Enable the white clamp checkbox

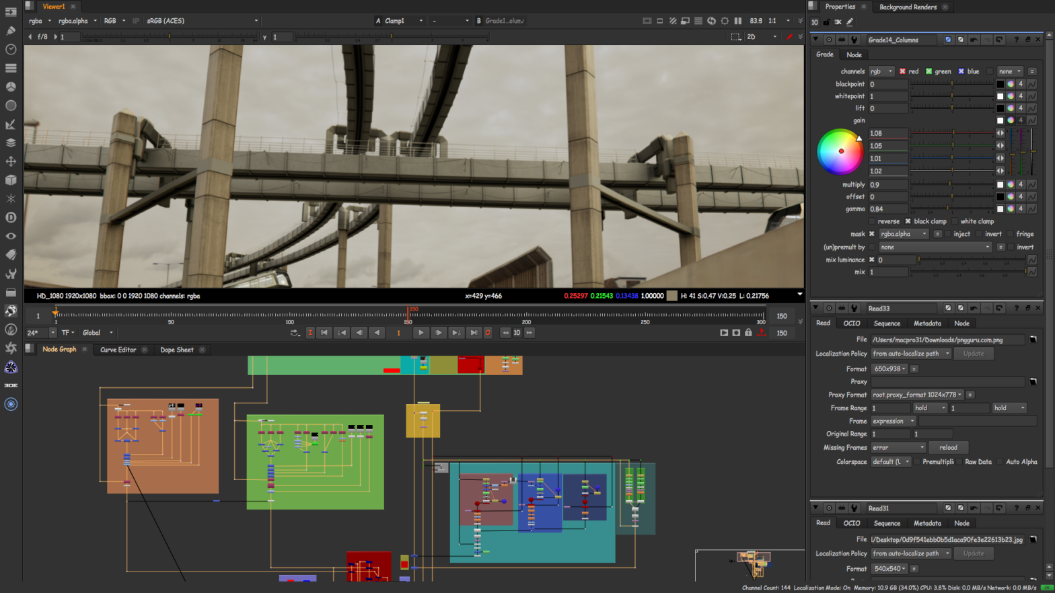coord(955,221)
